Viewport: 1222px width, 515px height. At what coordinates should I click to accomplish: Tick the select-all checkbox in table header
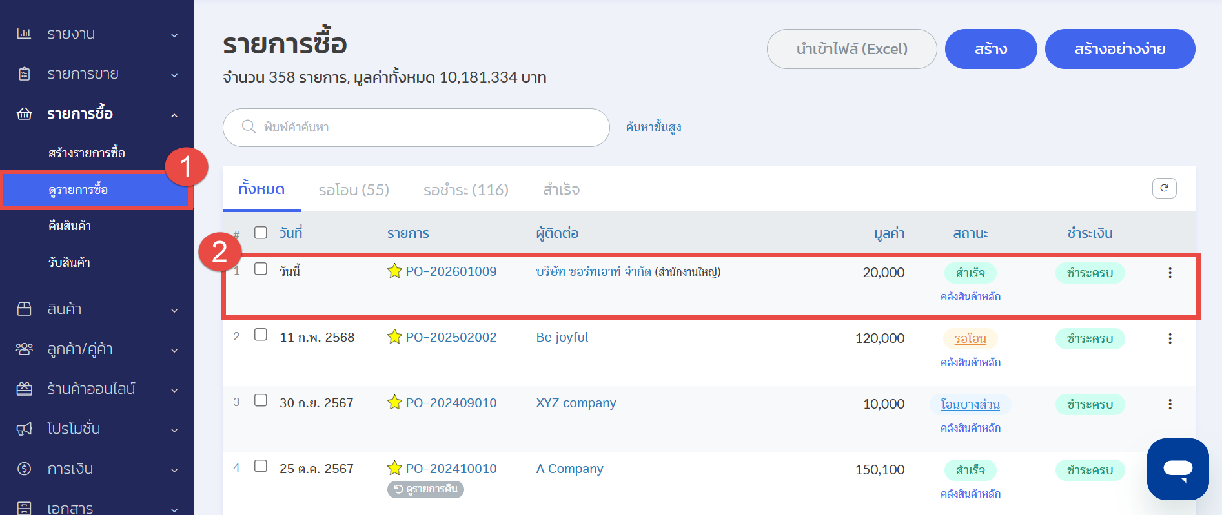coord(261,233)
